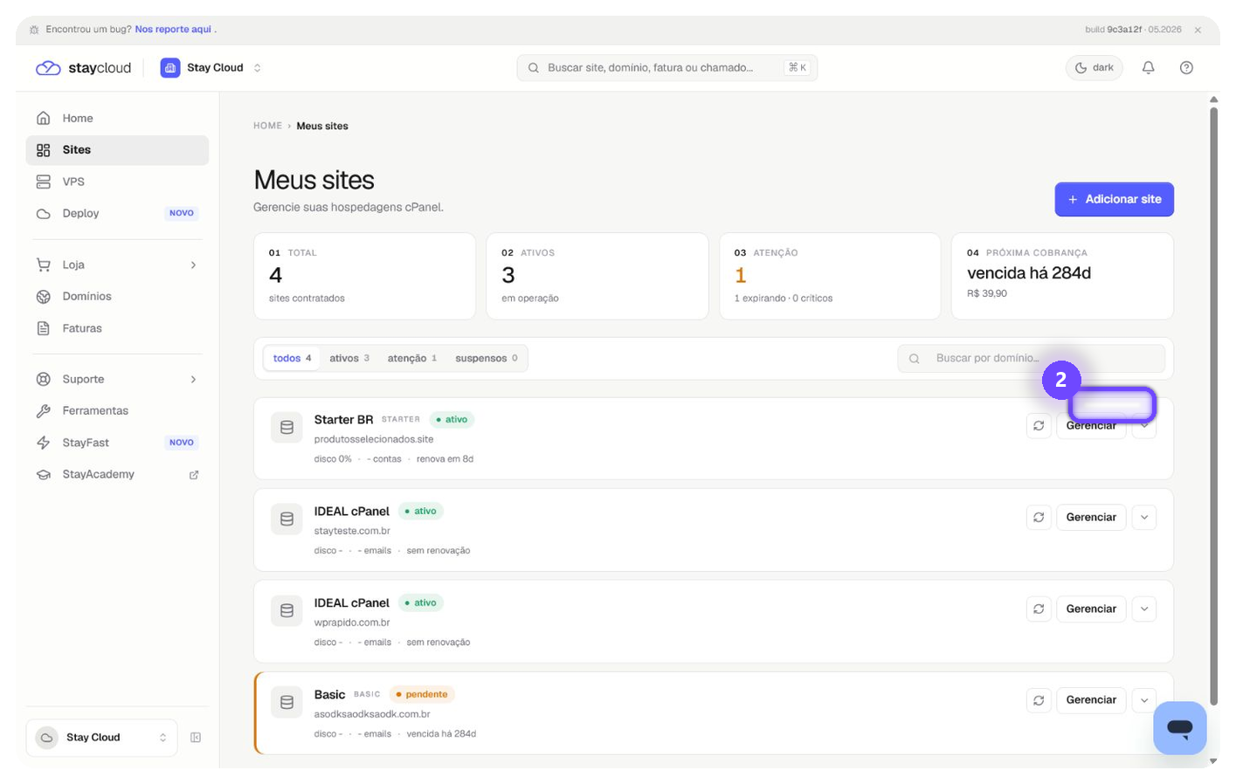Go to Home in sidebar
This screenshot has width=1236, height=784.
coord(117,118)
